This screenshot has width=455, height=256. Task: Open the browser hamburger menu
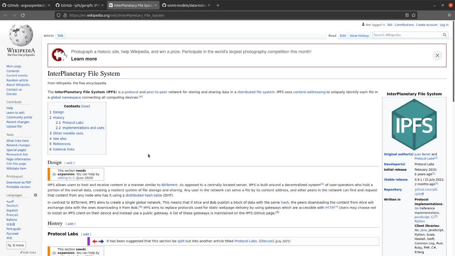coord(449,15)
